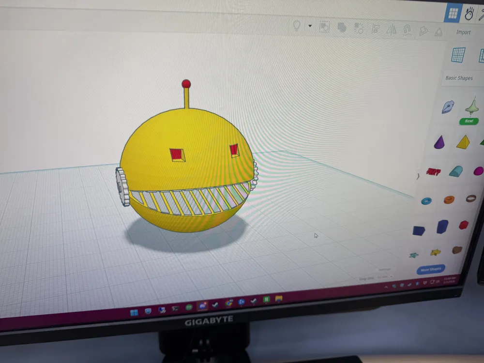Switch to the 3D design grid view
This screenshot has height=363, width=484.
453,13
